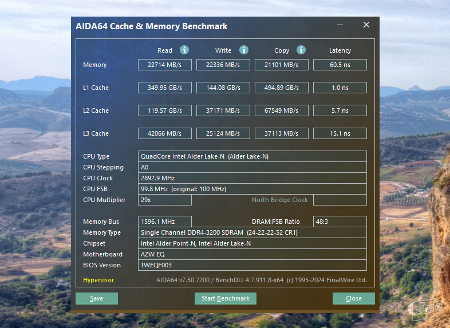The height and width of the screenshot is (328, 450).
Task: Minimize the AIDA64 benchmark window
Action: [340, 25]
